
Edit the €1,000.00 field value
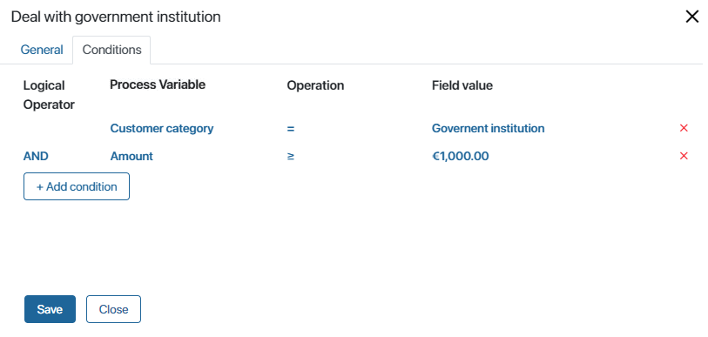pos(460,156)
